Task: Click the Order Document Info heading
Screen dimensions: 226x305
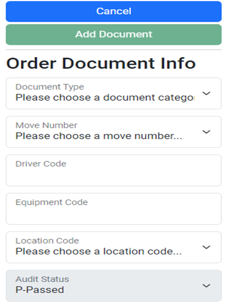Action: pyautogui.click(x=101, y=63)
